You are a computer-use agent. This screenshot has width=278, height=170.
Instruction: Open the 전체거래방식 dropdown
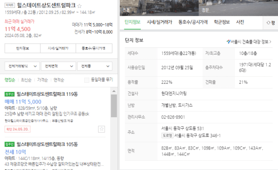pyautogui.click(x=22, y=66)
